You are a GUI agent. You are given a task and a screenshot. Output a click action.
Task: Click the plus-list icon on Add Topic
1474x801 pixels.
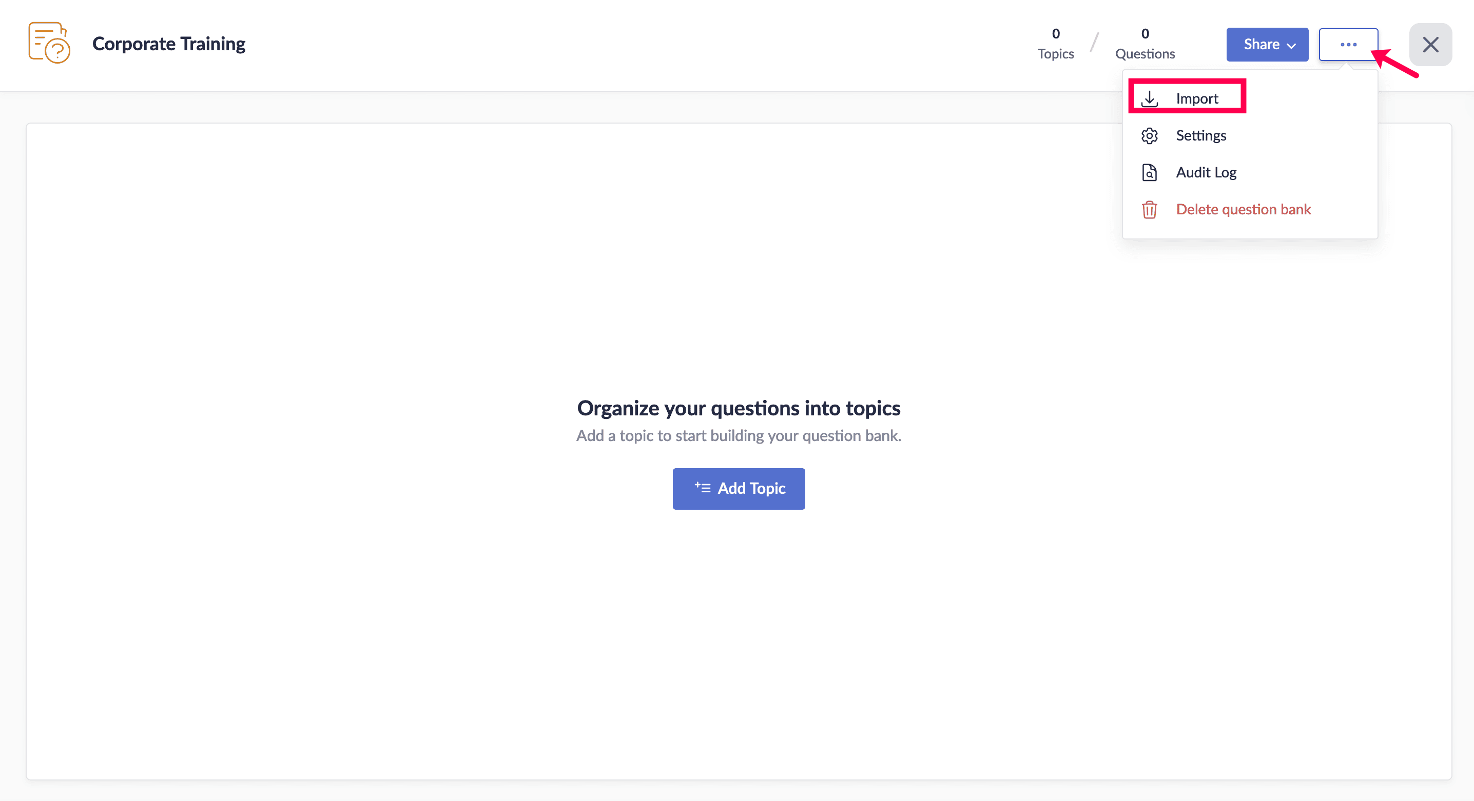[x=702, y=488]
